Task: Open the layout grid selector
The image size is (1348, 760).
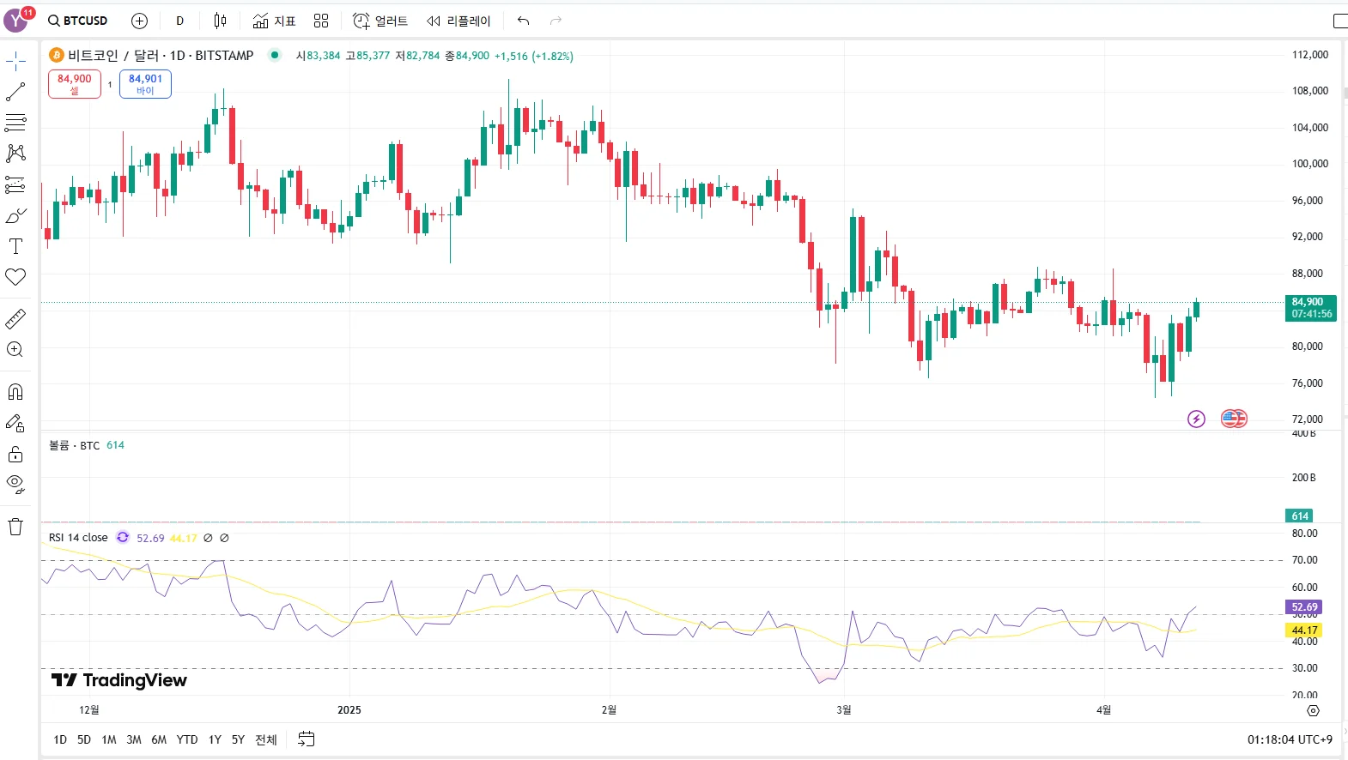Action: pyautogui.click(x=321, y=21)
